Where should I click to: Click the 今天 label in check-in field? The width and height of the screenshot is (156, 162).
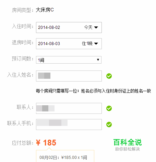(88, 28)
